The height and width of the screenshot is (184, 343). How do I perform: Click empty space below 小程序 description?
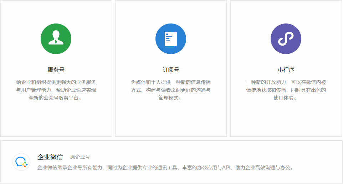pos(286,119)
